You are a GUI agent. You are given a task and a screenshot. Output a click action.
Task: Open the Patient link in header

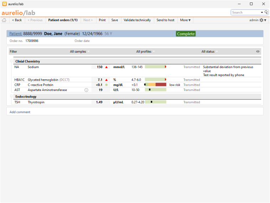click(x=16, y=34)
